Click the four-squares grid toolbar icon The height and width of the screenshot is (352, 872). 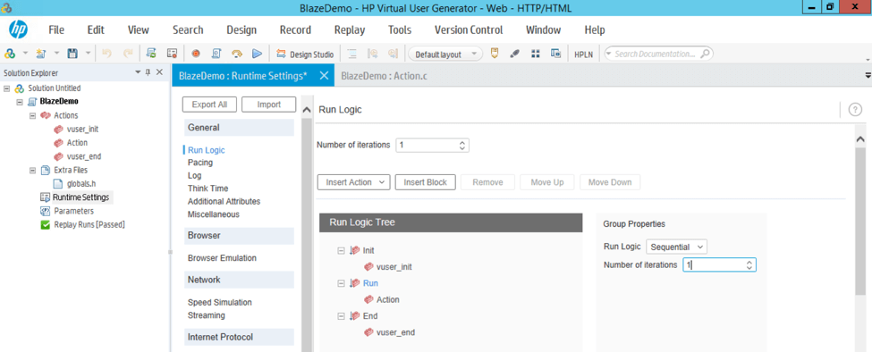(536, 54)
